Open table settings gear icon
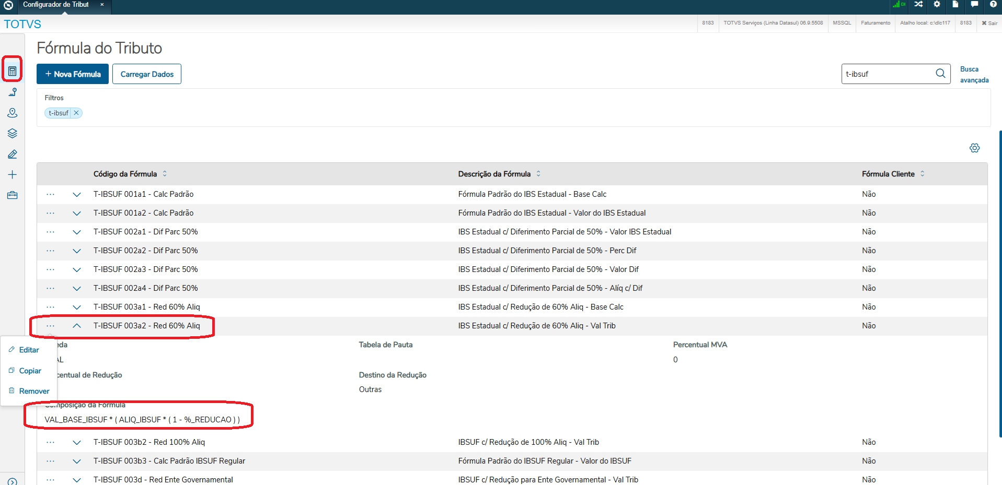This screenshot has width=1002, height=485. click(974, 148)
